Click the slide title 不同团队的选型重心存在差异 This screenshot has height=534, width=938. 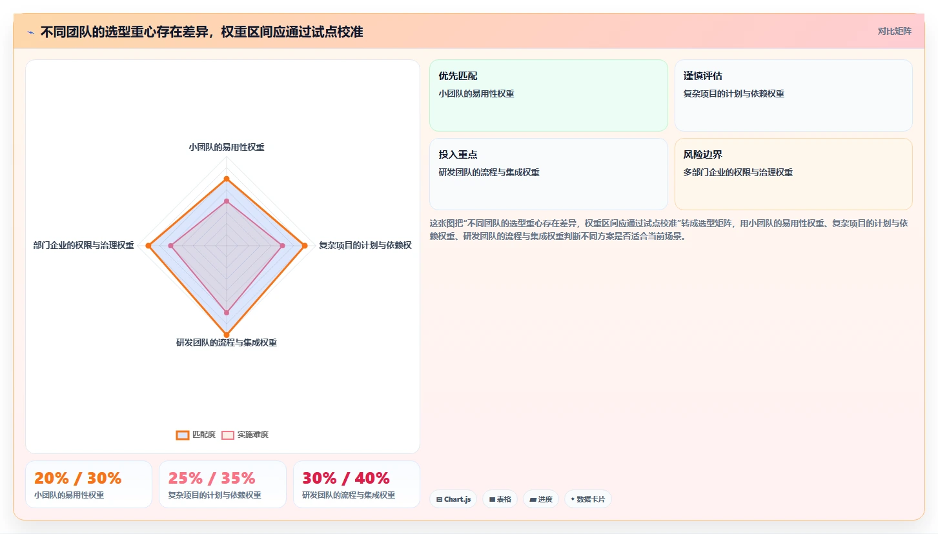[x=201, y=32]
